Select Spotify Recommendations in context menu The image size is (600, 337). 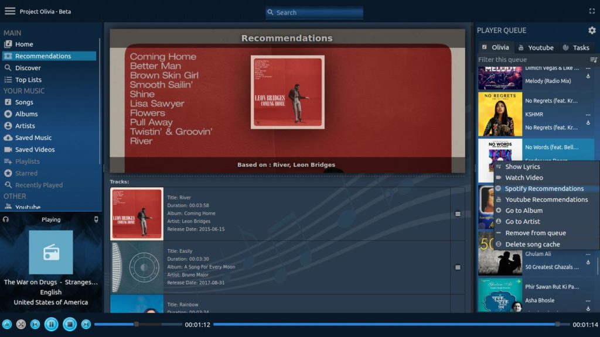point(547,189)
